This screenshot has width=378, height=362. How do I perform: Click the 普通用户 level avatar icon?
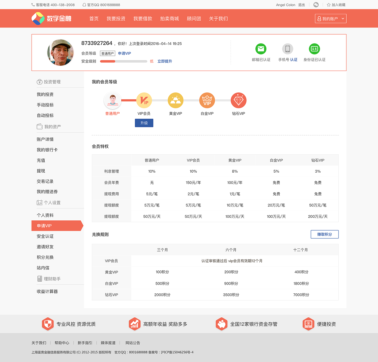[x=113, y=100]
